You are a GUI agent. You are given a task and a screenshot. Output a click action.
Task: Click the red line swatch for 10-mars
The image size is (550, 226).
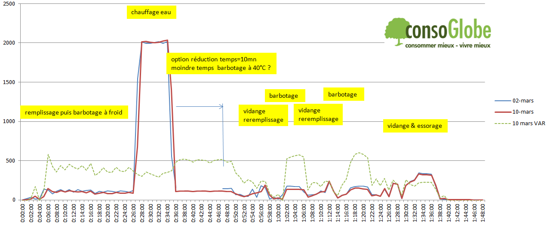(x=501, y=111)
